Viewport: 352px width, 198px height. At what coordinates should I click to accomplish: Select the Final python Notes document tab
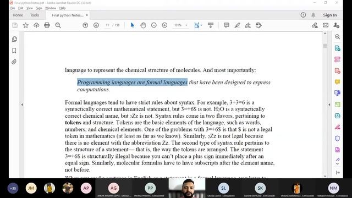click(x=67, y=15)
